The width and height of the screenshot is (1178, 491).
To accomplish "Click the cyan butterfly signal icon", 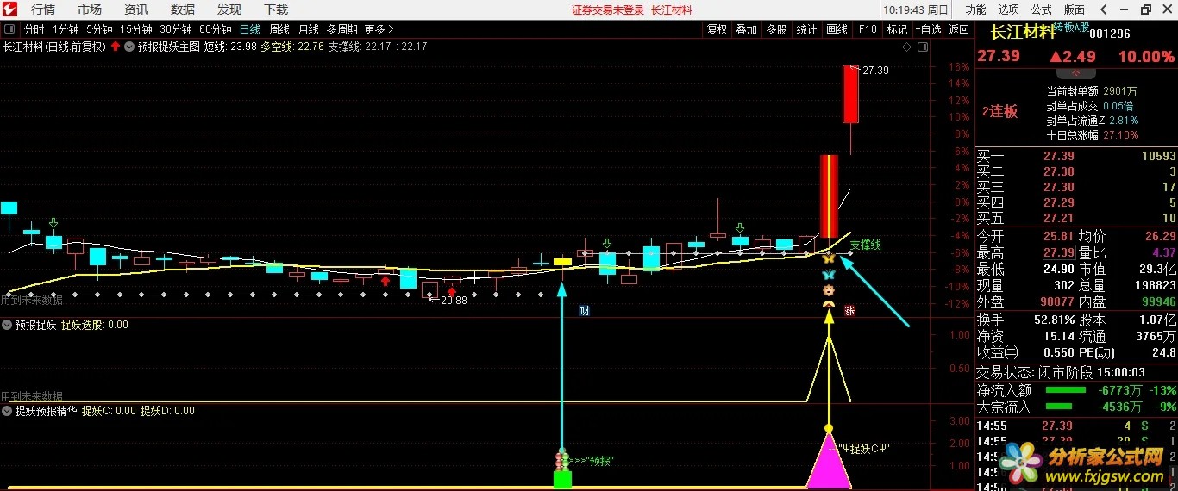I will pos(828,274).
